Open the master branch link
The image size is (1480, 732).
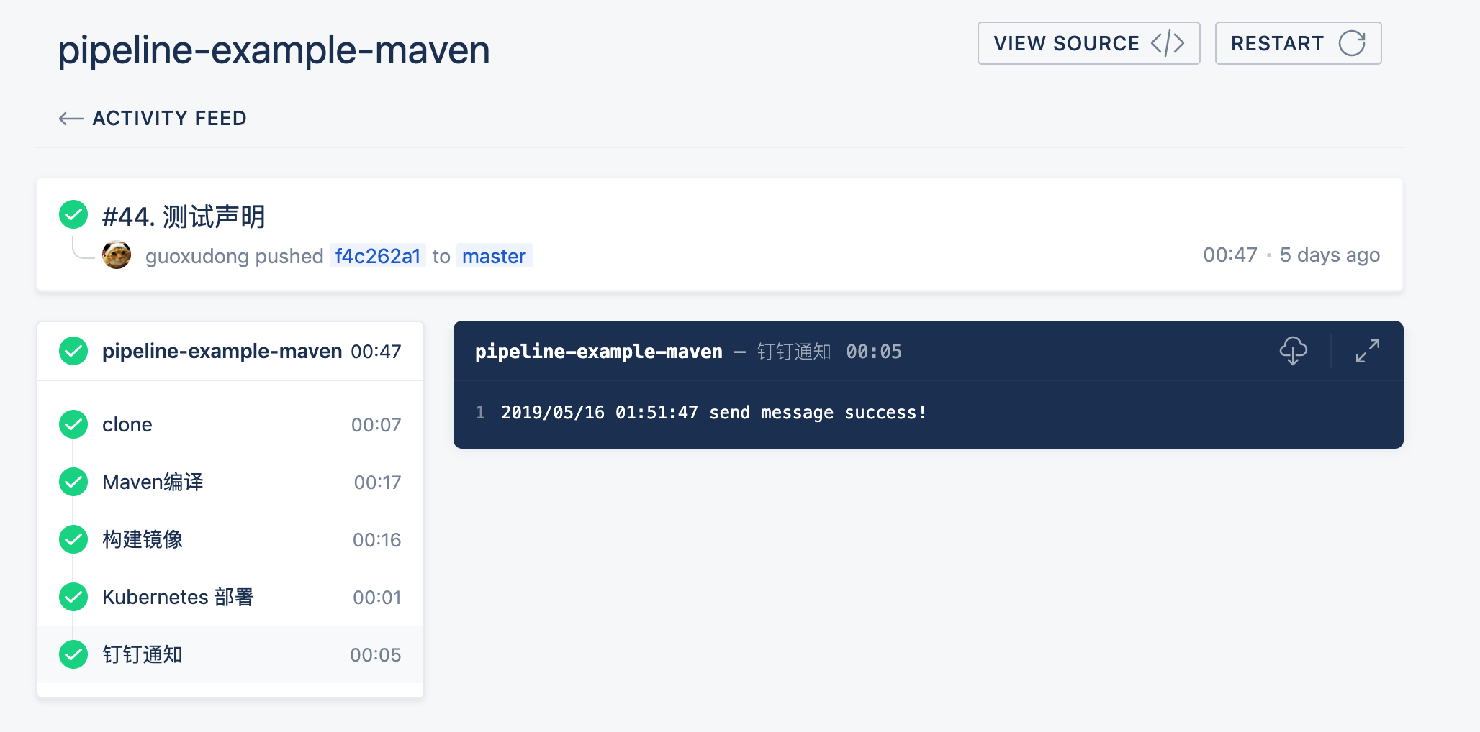click(494, 256)
